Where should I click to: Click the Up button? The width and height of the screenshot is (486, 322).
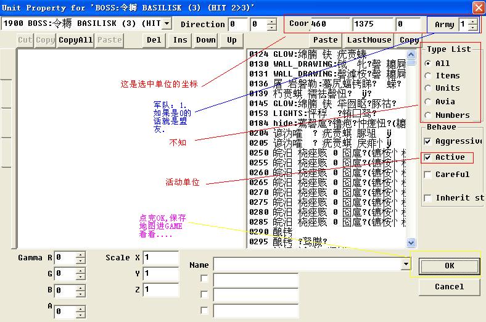pos(231,40)
